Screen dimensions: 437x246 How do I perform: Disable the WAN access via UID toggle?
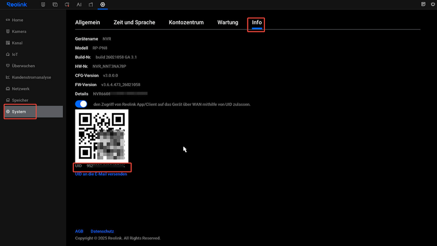pos(81,104)
